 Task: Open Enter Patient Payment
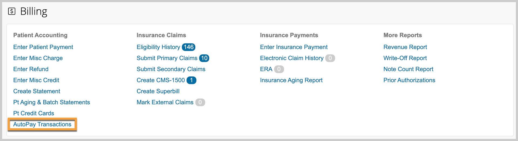pos(43,47)
